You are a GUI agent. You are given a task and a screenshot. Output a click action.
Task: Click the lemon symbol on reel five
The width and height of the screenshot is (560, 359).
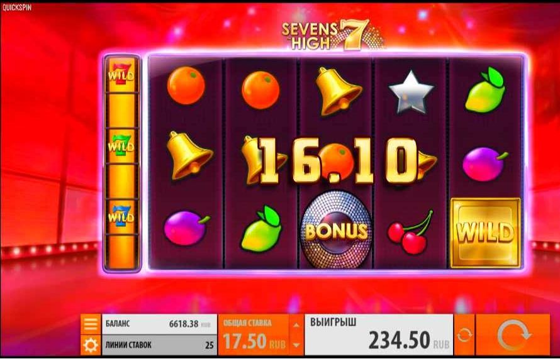point(485,89)
